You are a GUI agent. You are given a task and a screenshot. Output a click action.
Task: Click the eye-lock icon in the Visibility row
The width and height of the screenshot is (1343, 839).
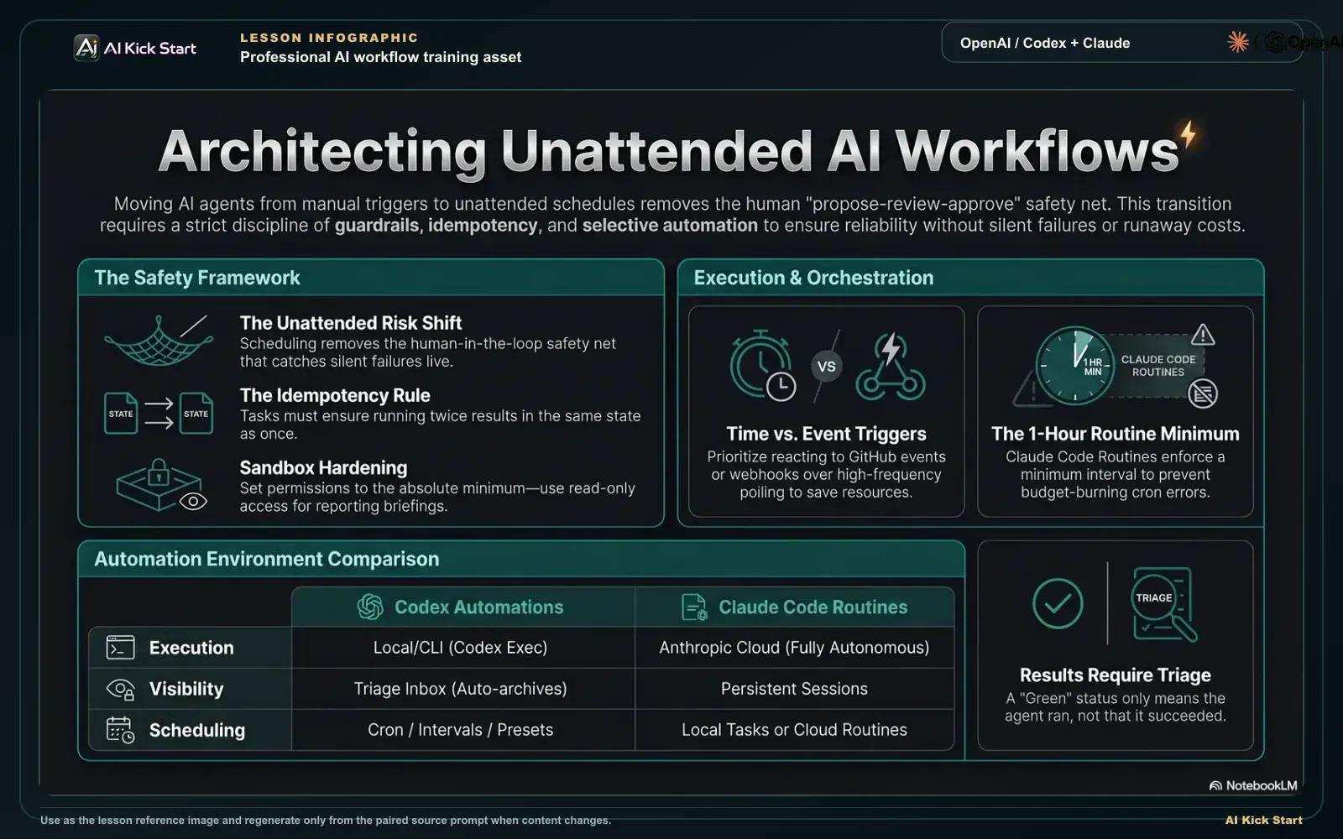(x=121, y=689)
